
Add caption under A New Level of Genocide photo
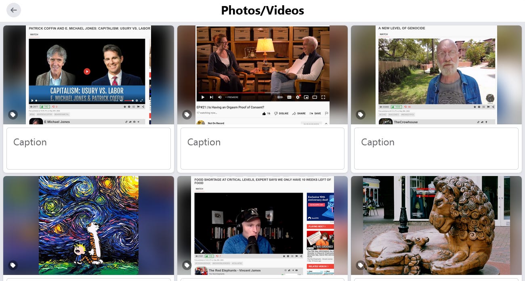click(436, 149)
